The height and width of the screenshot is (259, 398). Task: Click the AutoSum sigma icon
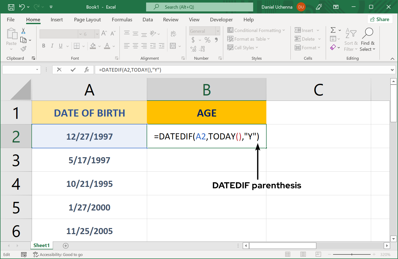(333, 30)
